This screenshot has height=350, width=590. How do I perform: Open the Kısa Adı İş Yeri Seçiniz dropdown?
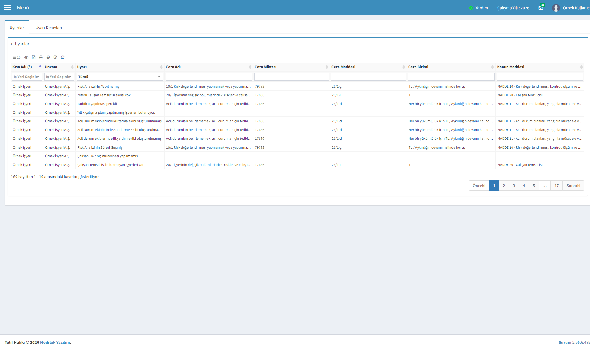(27, 77)
